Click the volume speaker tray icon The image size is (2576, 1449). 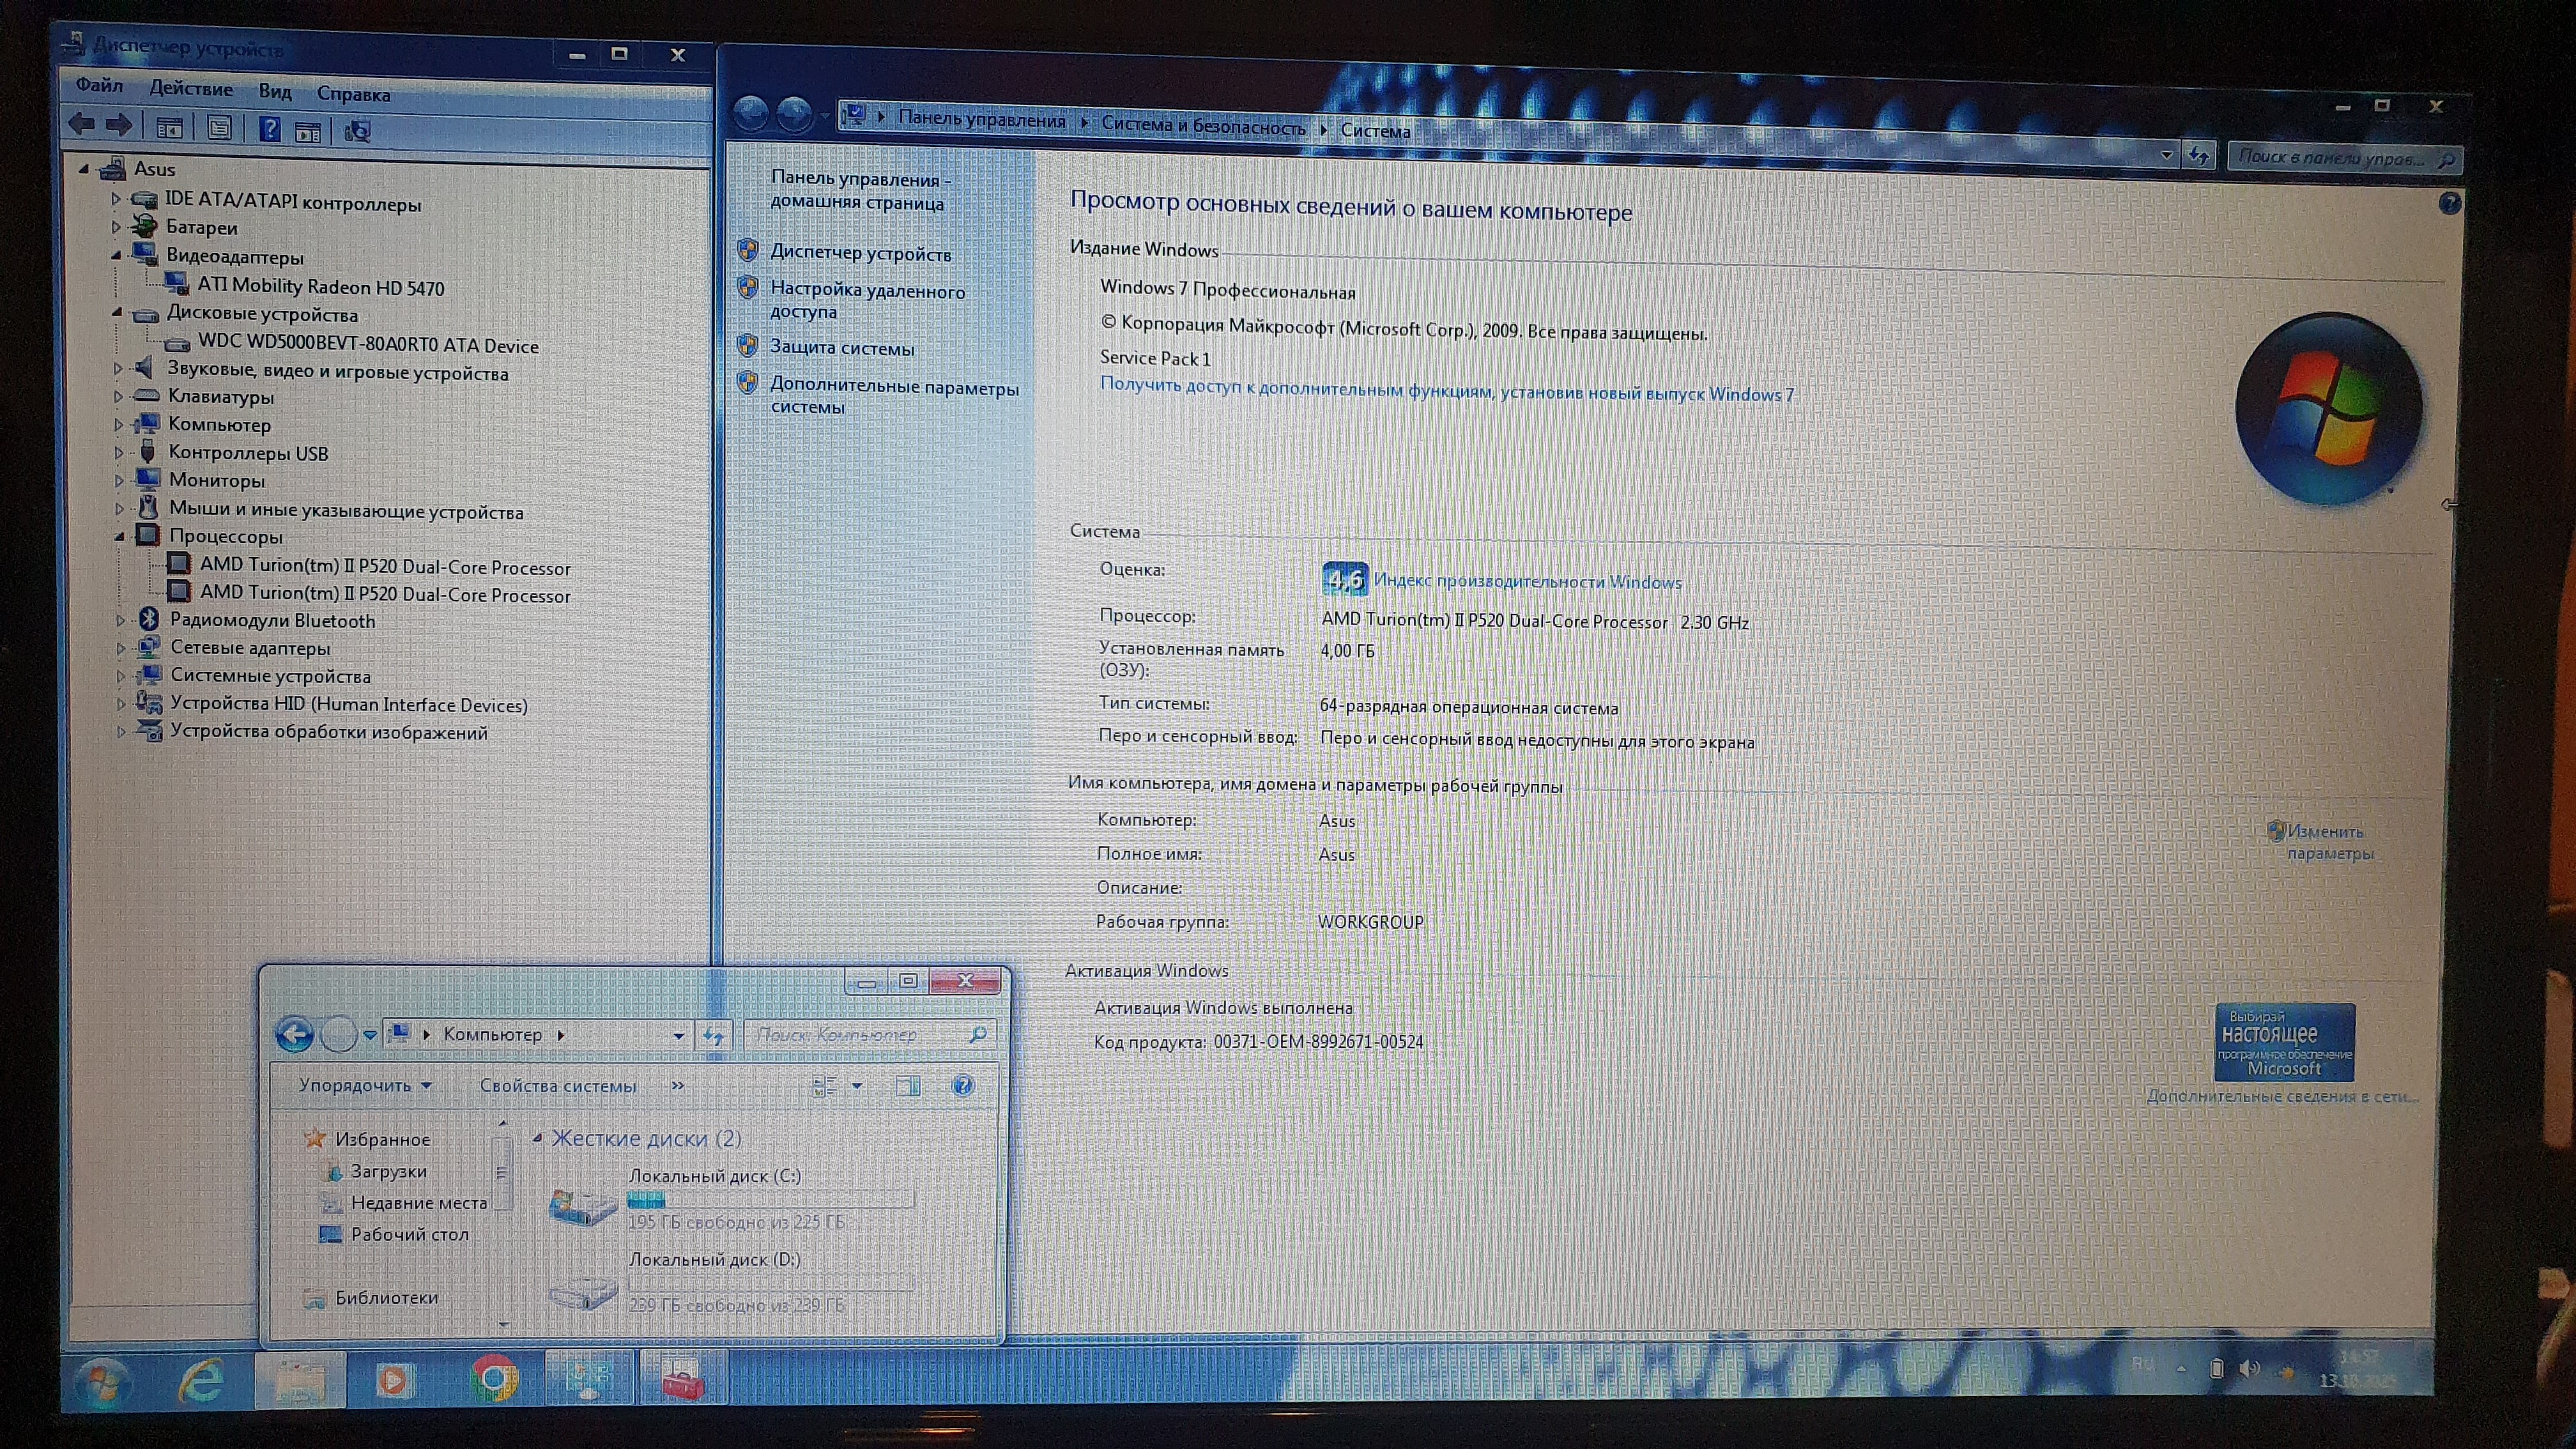[2248, 1369]
